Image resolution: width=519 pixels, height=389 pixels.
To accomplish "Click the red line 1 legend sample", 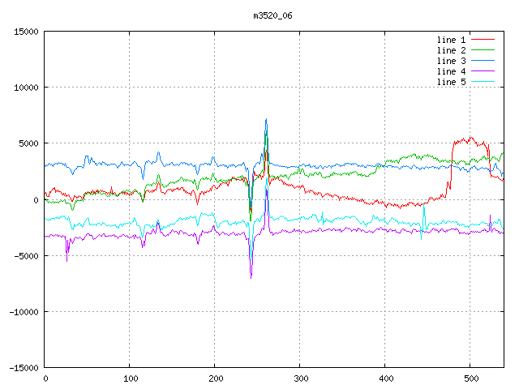I will tap(483, 40).
